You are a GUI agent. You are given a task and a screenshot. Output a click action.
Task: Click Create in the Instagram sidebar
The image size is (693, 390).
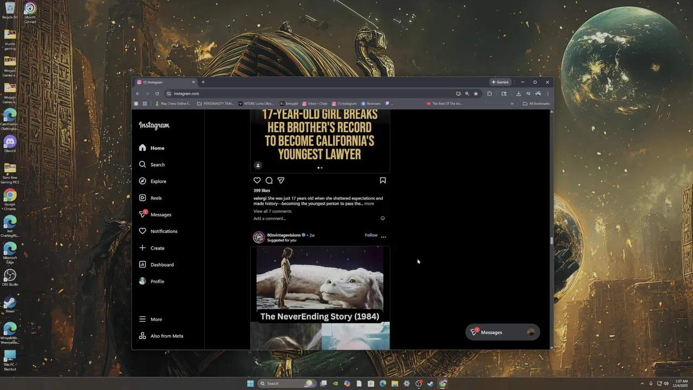point(152,248)
